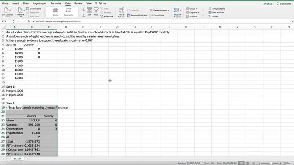This screenshot has width=294, height=165.
Task: Open Get External Data
Action: tap(7, 12)
